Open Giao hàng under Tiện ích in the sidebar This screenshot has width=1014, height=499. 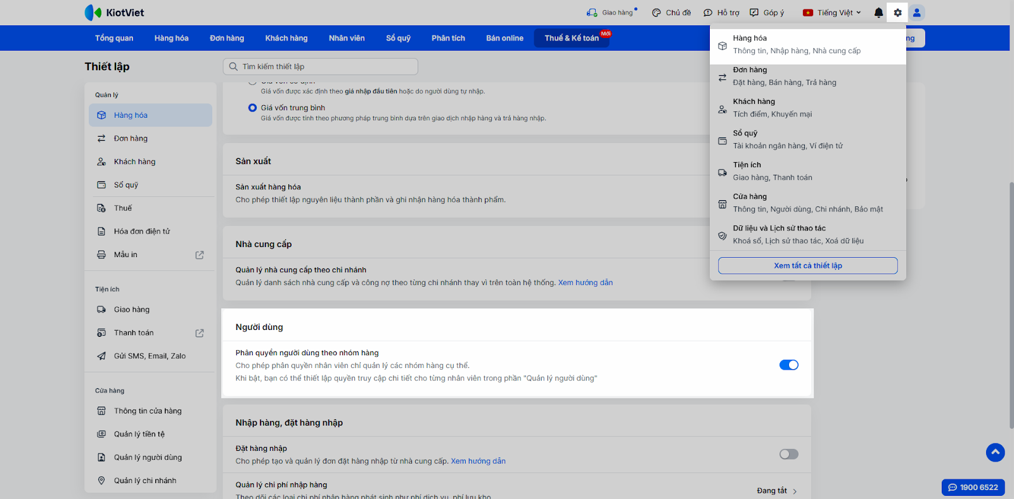click(x=150, y=310)
